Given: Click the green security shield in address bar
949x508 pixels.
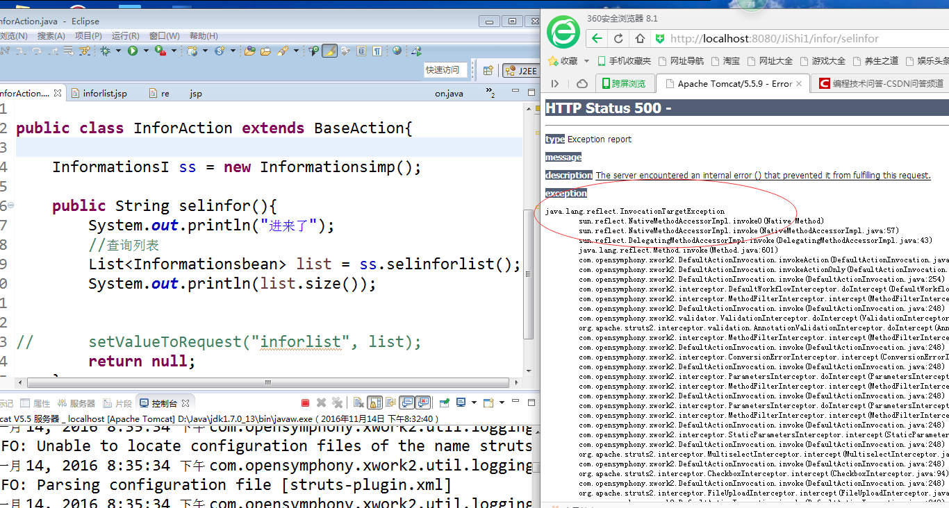Looking at the screenshot, I should click(x=660, y=39).
